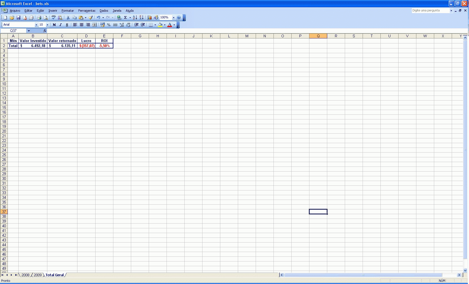Jump to last sheet tab arrow
Viewport: 469px width, 284px height.
(16, 275)
